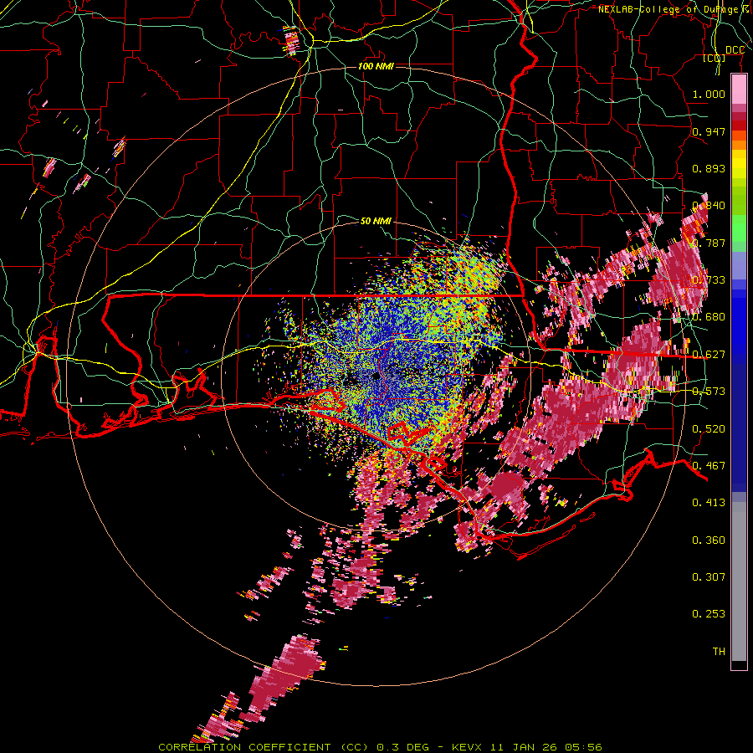Click the 50 NMI range ring label
The width and height of the screenshot is (753, 753).
pos(376,221)
